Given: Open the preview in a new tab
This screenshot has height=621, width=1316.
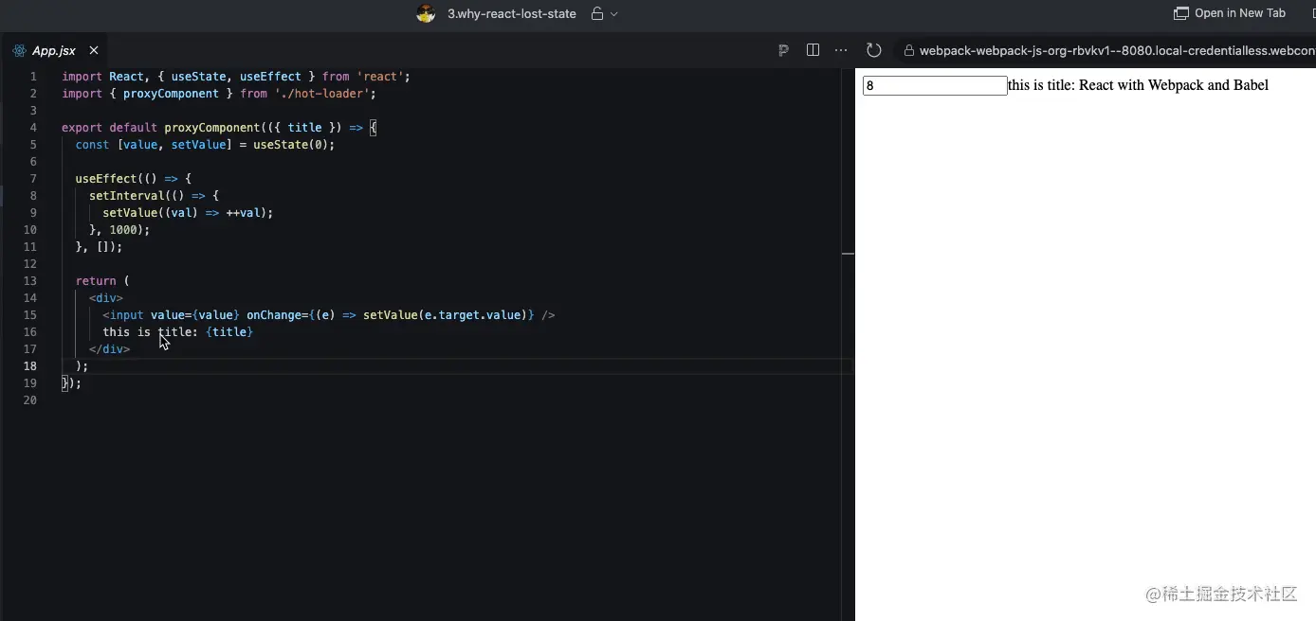Looking at the screenshot, I should click(1230, 12).
